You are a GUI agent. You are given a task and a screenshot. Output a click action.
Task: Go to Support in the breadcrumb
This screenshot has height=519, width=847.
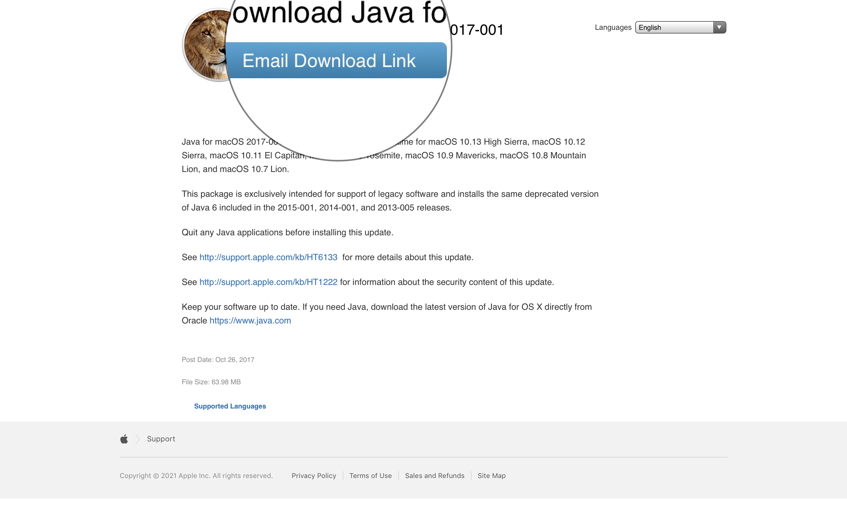[x=161, y=439]
